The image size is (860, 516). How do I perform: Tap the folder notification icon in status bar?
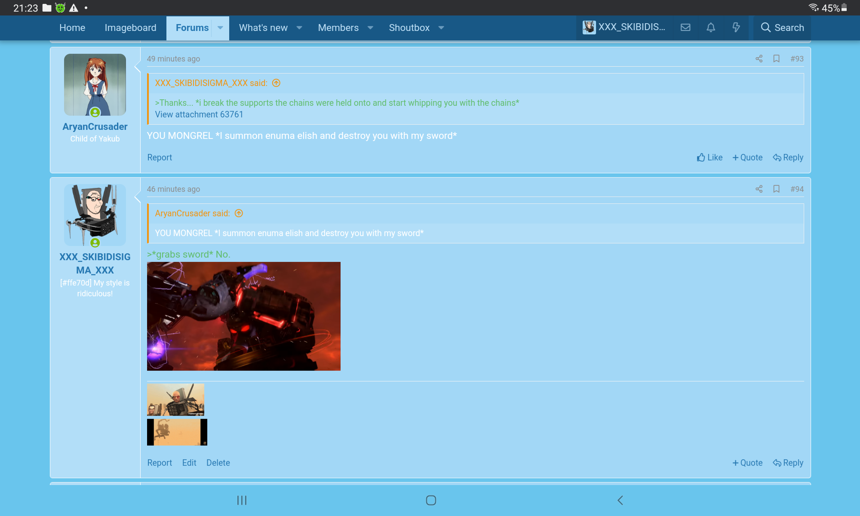pyautogui.click(x=47, y=8)
